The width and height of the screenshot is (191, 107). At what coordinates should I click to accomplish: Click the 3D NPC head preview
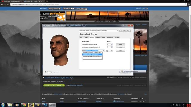coord(59,50)
